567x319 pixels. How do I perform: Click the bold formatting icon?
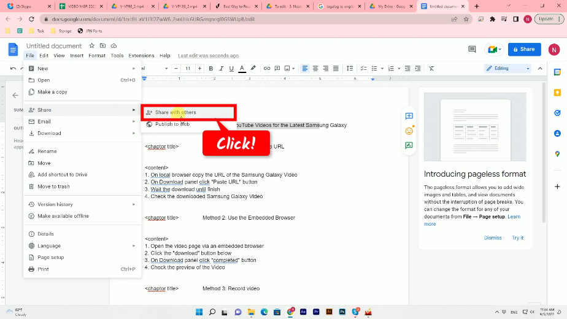[210, 68]
